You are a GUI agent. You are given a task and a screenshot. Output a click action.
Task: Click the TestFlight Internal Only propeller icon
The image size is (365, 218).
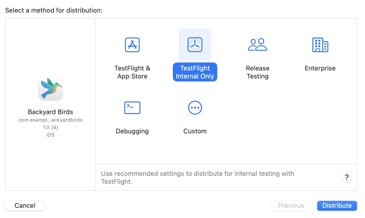(x=195, y=45)
